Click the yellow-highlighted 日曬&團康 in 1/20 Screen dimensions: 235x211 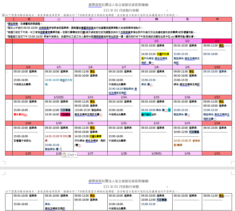[x=96, y=136]
